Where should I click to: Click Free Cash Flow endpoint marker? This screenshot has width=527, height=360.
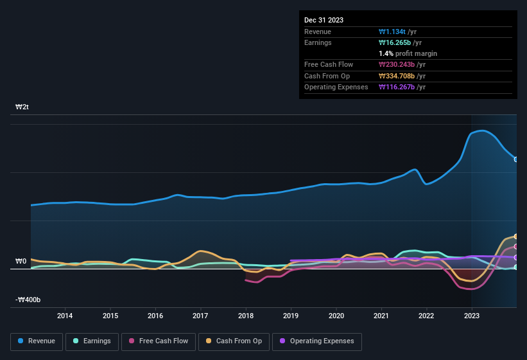pos(516,247)
